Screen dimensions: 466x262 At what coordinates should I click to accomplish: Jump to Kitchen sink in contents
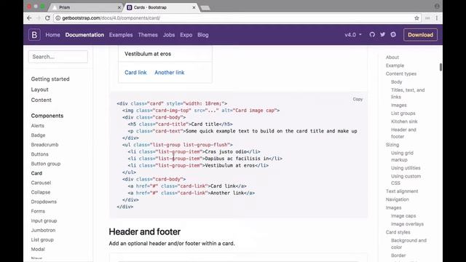pos(404,122)
